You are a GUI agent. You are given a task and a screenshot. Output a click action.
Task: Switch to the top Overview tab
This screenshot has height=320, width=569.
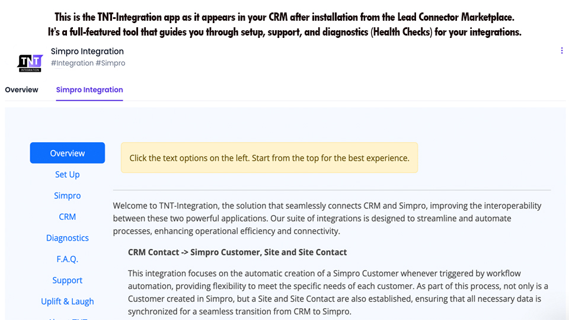pos(21,90)
